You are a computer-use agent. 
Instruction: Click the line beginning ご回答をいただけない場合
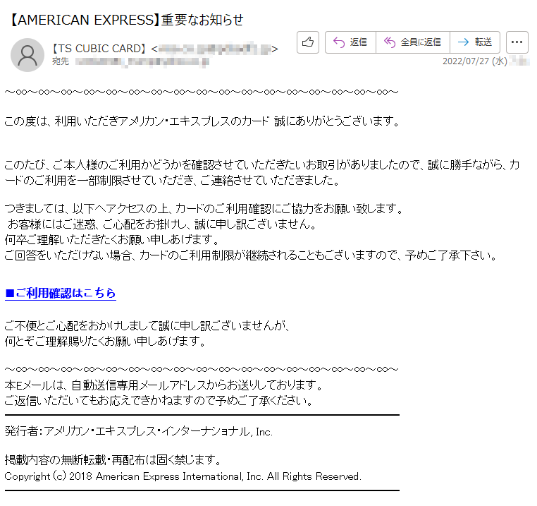click(x=251, y=255)
